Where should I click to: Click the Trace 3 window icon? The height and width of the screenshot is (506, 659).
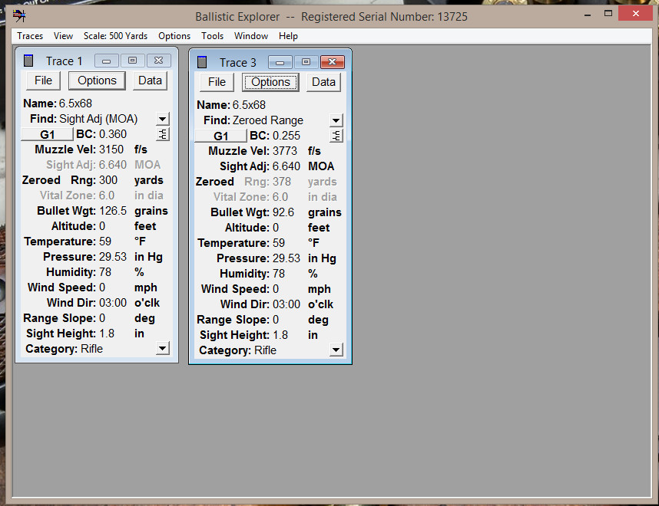[202, 62]
